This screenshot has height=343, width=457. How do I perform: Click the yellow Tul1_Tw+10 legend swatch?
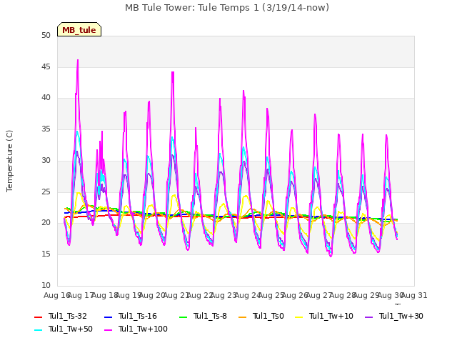[x=298, y=317]
